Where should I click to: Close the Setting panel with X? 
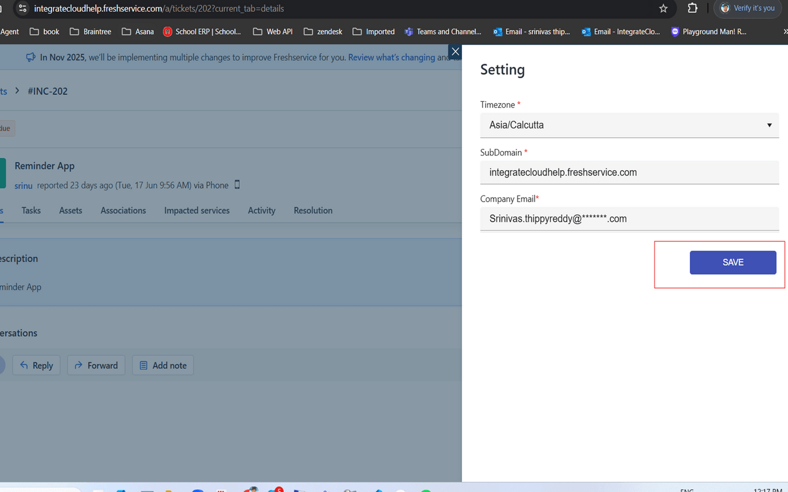pyautogui.click(x=455, y=52)
